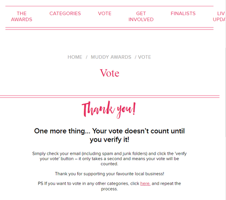
Task: Open THE AWARDS navigation menu item
Action: tap(22, 16)
